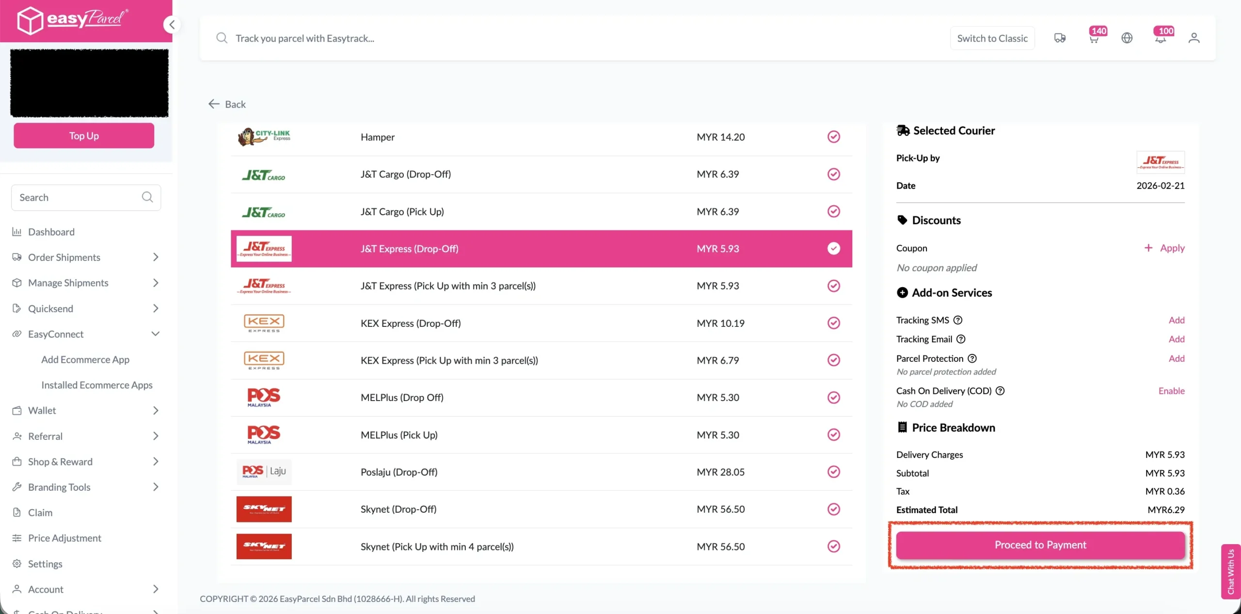
Task: Expand the Order Shipments menu
Action: (x=155, y=257)
